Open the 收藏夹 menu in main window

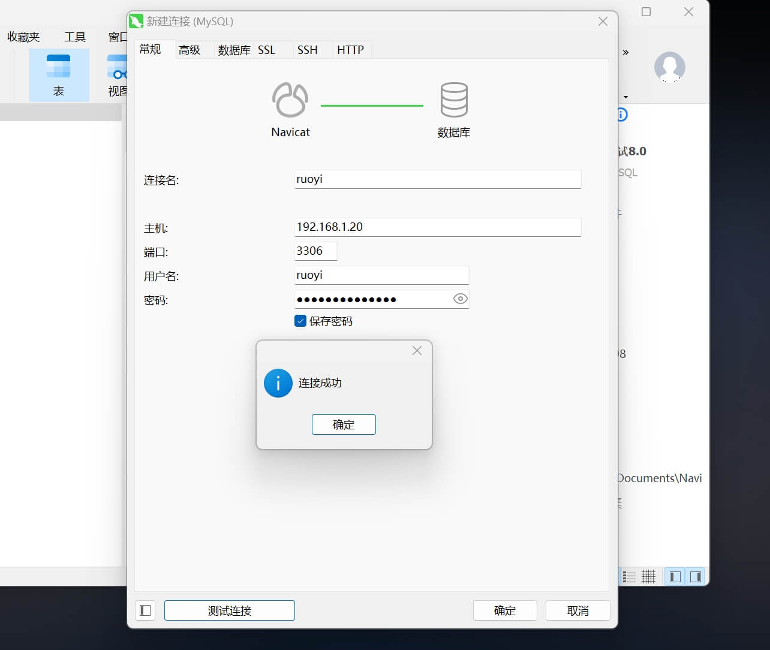point(23,37)
